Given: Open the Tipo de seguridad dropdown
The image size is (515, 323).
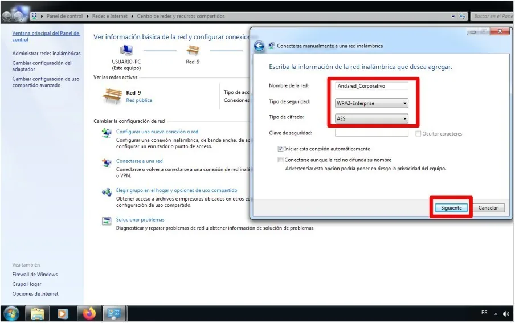Looking at the screenshot, I should point(371,103).
